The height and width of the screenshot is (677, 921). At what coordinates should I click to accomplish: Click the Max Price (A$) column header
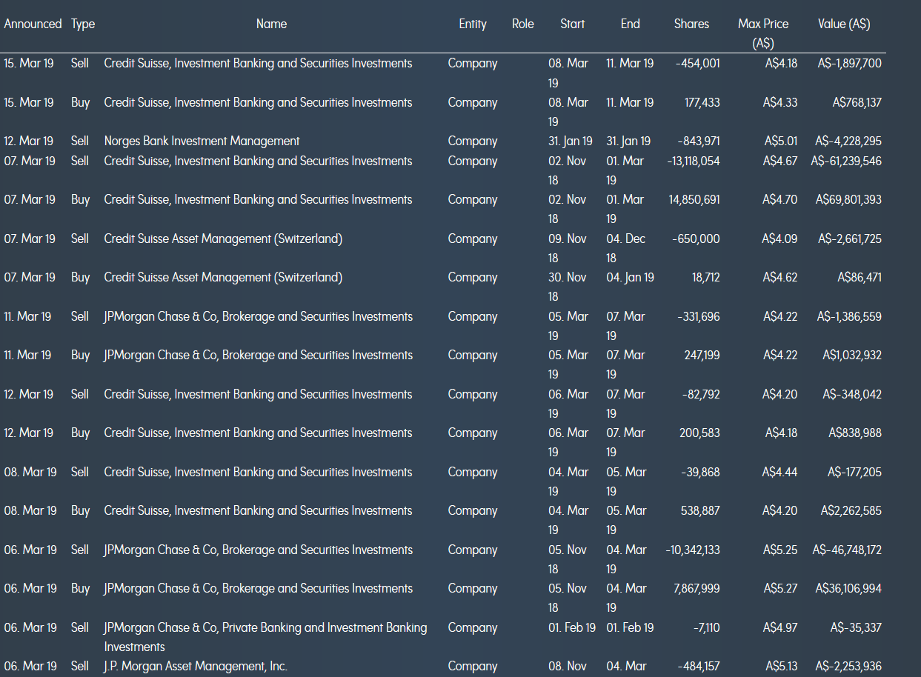point(763,33)
